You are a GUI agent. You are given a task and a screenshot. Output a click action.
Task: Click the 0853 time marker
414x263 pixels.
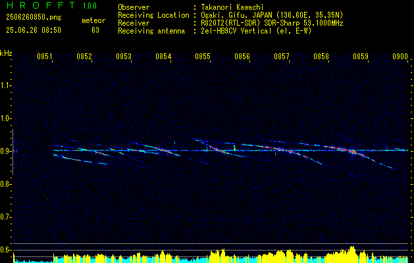coord(124,56)
